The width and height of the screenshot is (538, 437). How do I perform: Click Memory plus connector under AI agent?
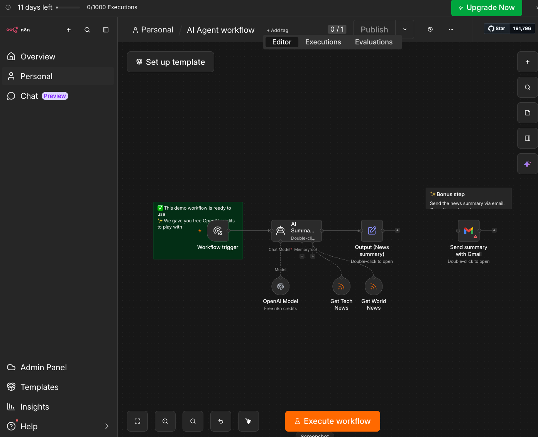point(302,256)
